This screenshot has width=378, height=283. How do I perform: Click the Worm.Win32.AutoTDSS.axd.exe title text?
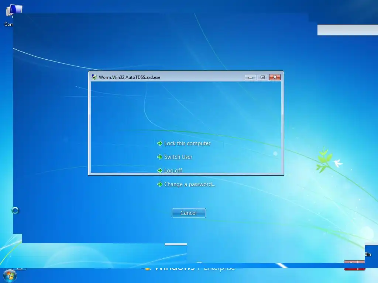pos(130,77)
